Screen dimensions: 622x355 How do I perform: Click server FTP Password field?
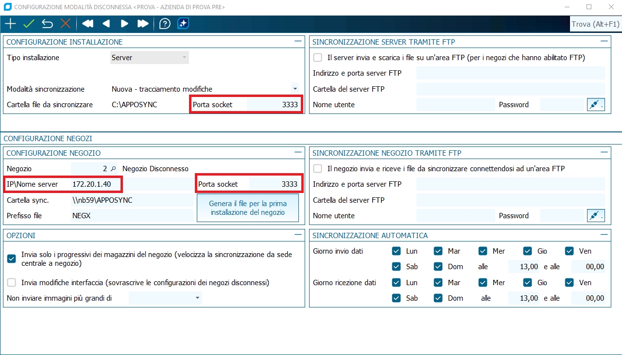562,104
